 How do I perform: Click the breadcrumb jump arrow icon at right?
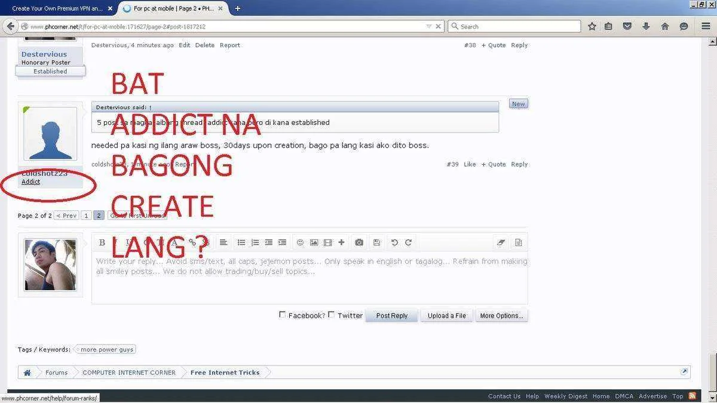tap(684, 371)
